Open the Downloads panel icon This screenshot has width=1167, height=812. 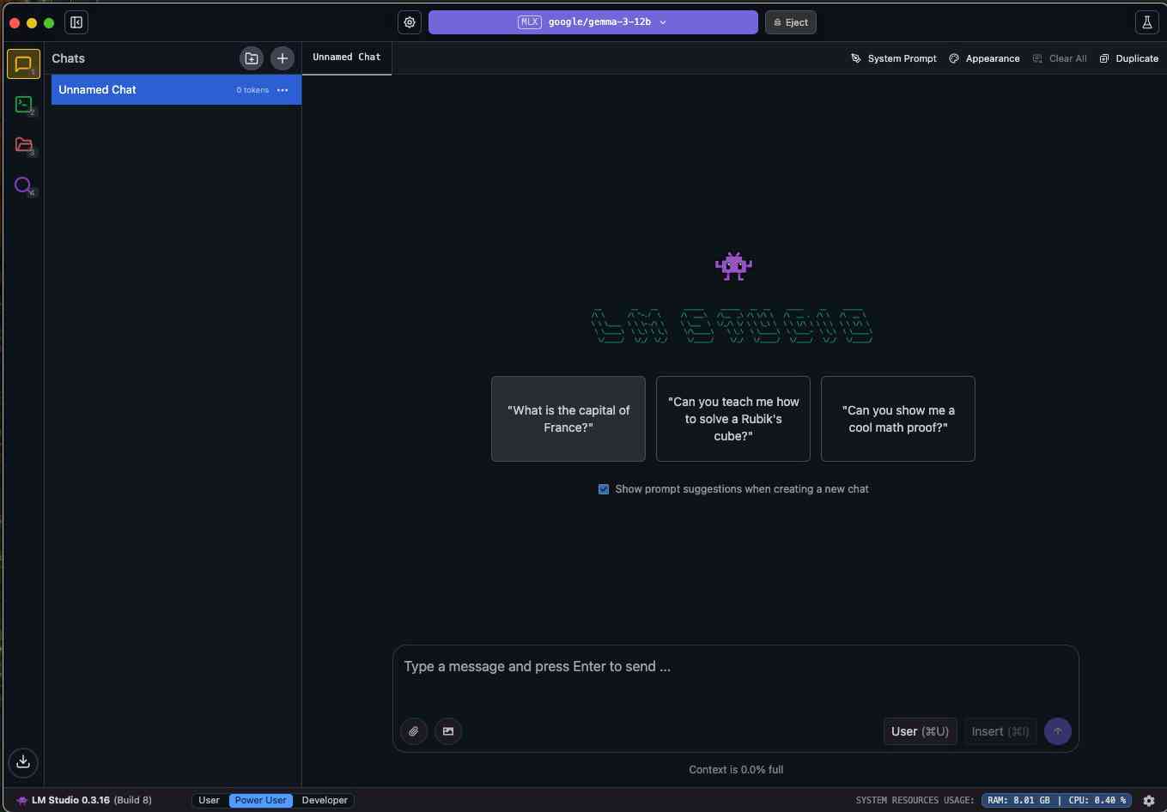point(23,761)
